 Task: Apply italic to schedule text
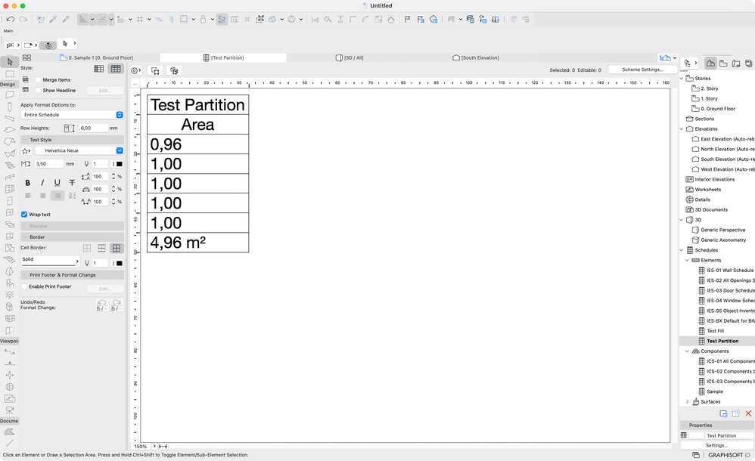[x=42, y=183]
